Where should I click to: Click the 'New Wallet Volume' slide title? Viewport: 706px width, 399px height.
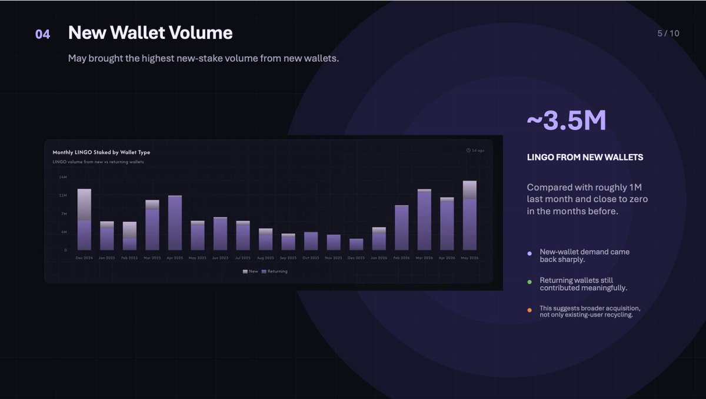click(150, 33)
